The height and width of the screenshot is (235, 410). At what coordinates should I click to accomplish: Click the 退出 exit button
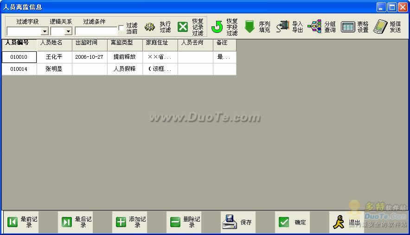339,222
